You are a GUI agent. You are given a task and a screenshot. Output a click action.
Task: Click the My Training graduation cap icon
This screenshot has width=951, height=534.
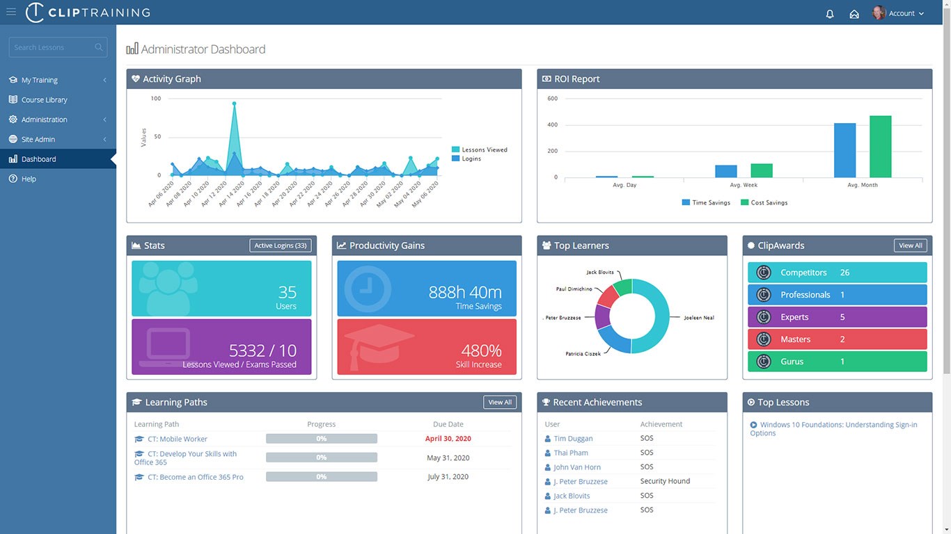point(13,80)
